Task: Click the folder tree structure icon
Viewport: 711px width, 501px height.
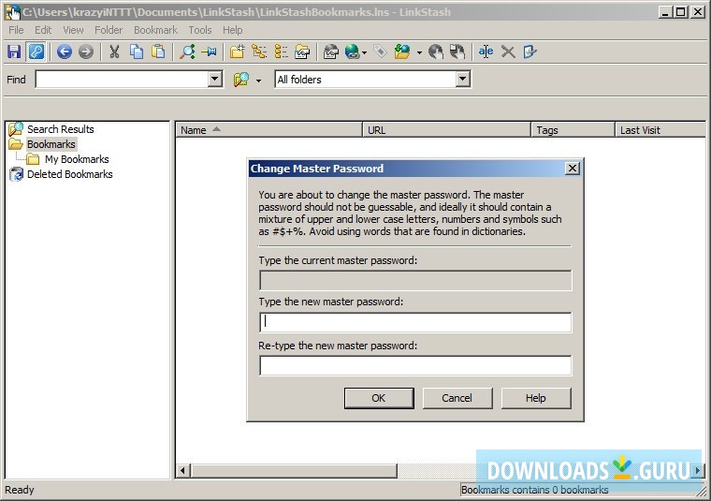Action: coord(259,52)
